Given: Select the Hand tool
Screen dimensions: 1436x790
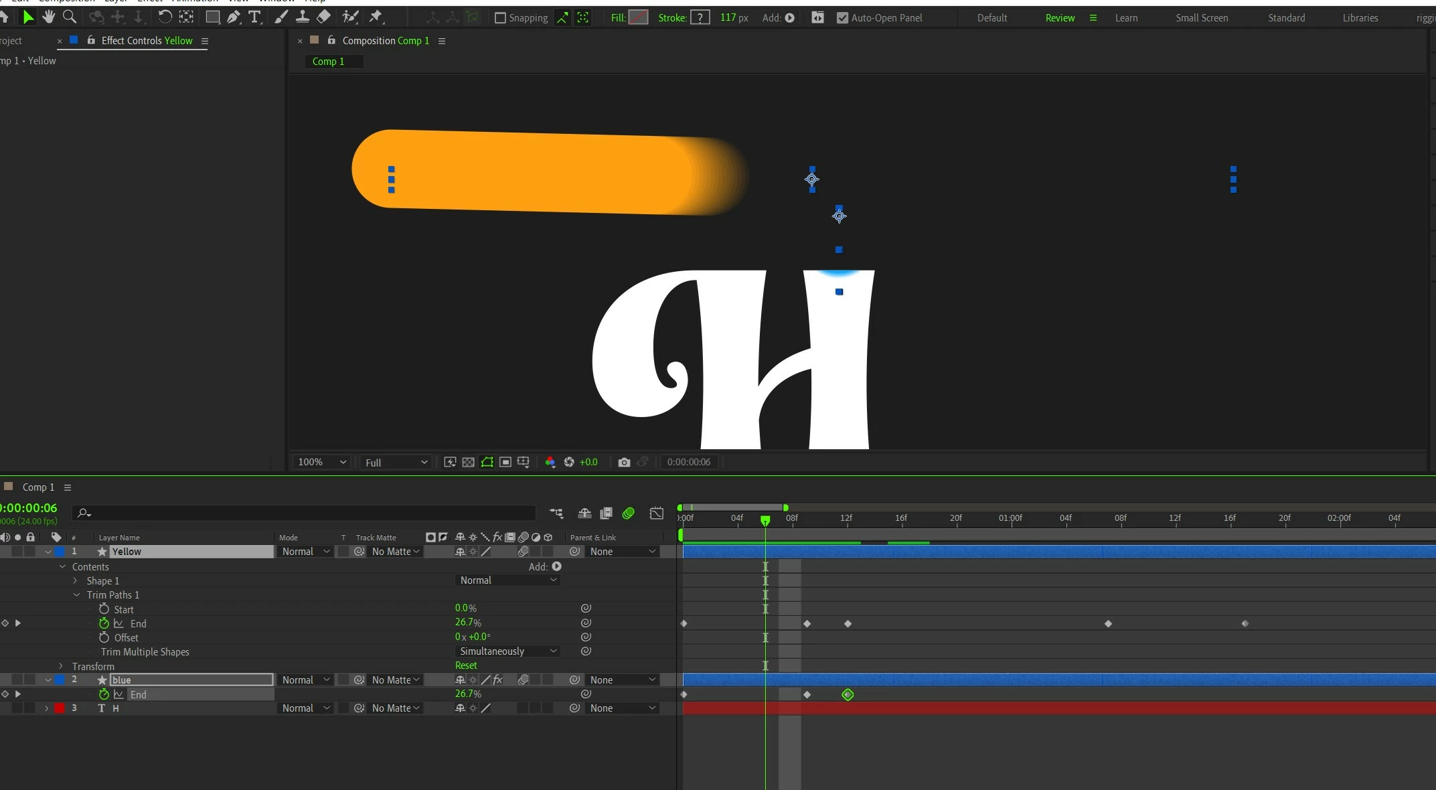Looking at the screenshot, I should click(x=48, y=17).
